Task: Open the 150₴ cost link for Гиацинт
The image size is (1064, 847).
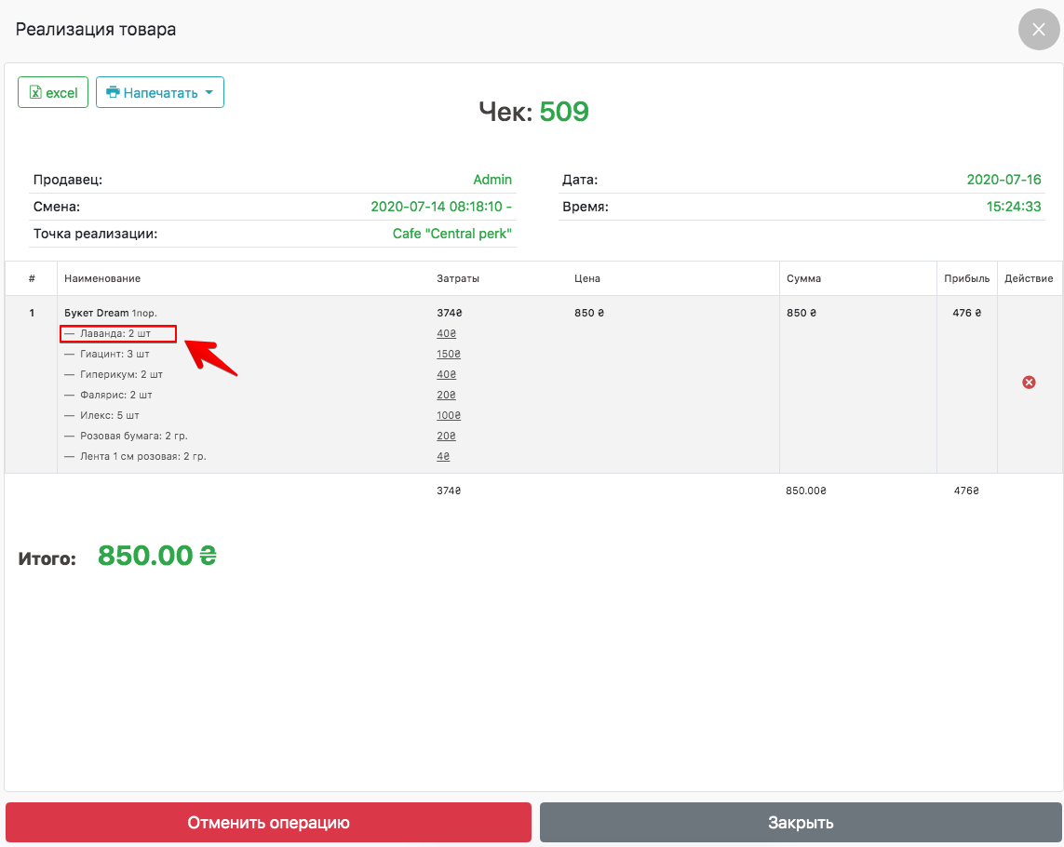Action: pyautogui.click(x=449, y=354)
